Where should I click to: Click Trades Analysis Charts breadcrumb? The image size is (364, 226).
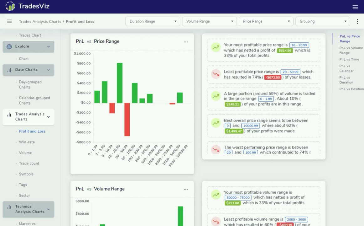(40, 22)
